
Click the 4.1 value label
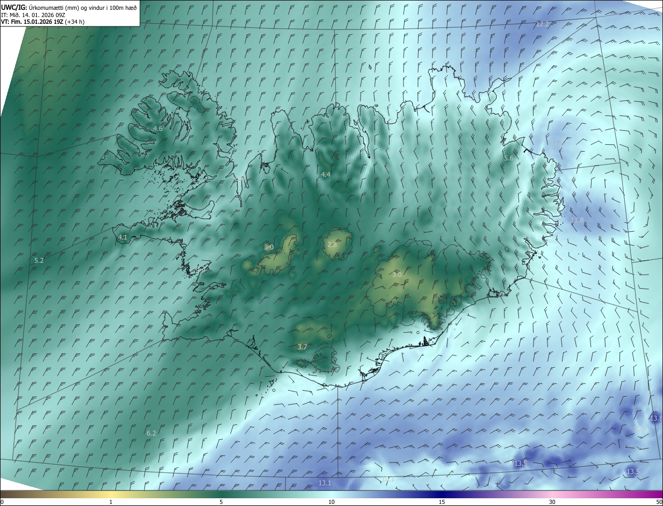click(123, 237)
